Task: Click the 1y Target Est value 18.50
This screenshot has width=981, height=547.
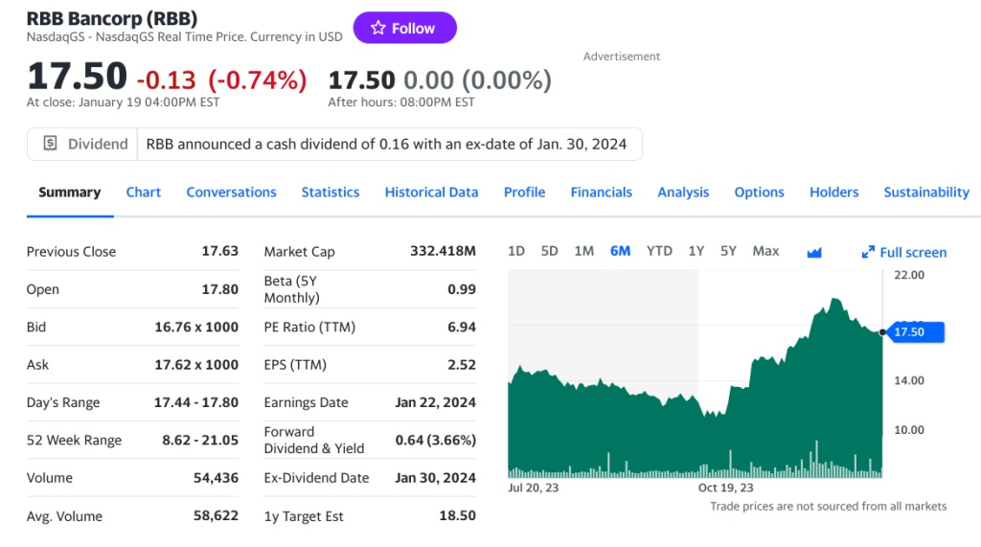Action: tap(457, 515)
